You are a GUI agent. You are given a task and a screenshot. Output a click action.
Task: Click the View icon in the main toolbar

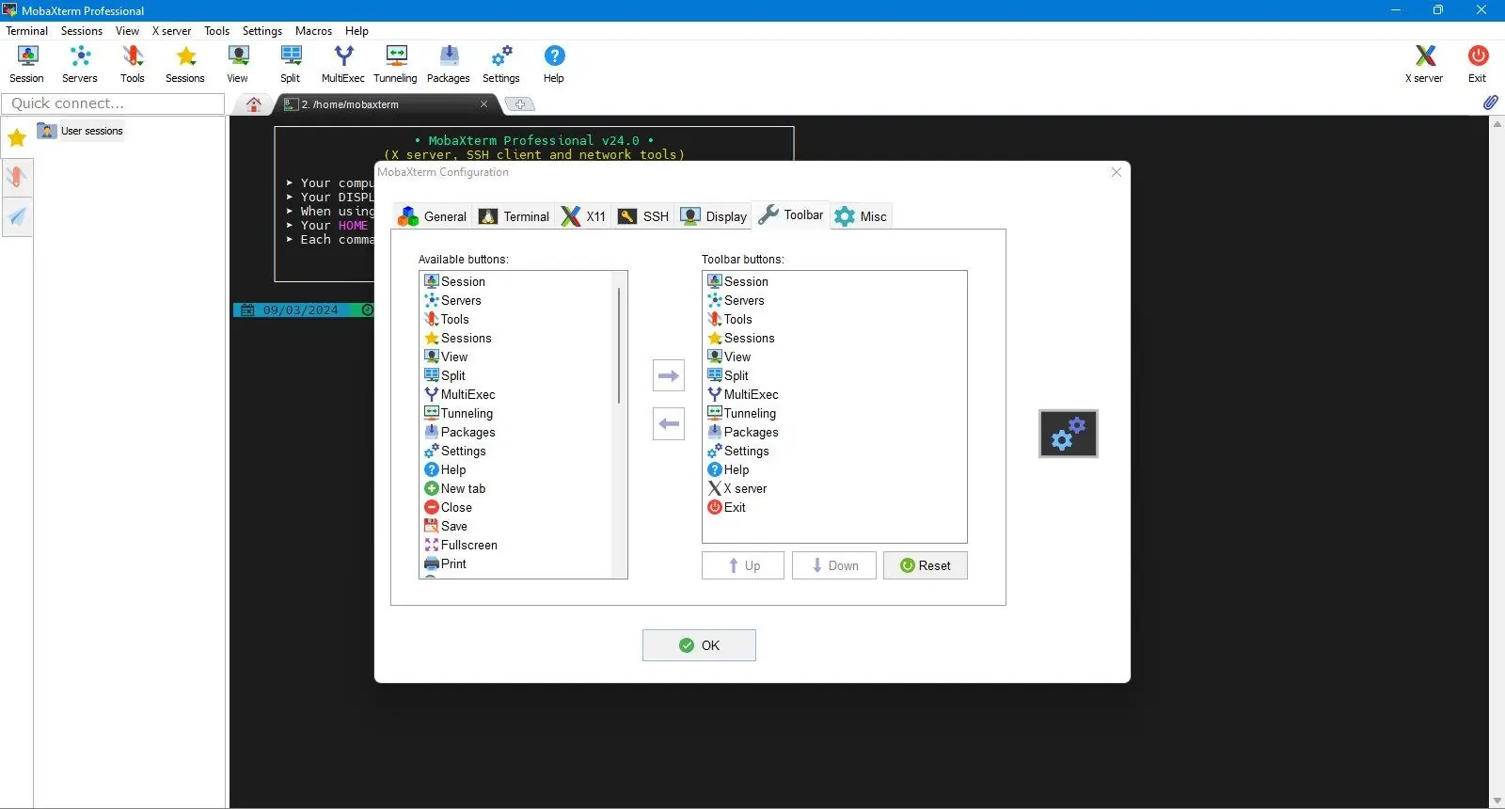pos(238,64)
